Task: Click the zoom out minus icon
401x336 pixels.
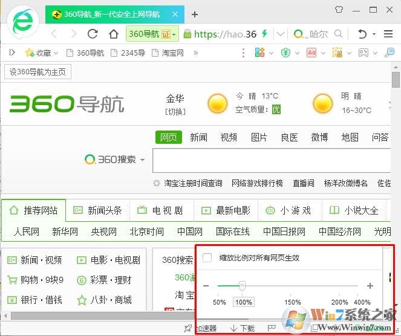Action: click(206, 286)
